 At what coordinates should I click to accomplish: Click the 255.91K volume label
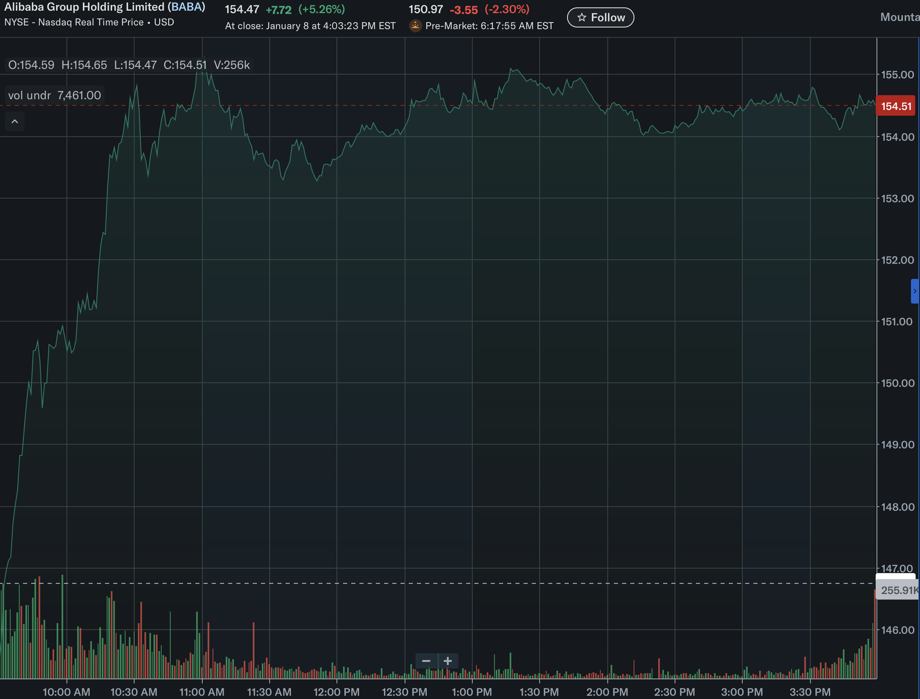pyautogui.click(x=898, y=590)
